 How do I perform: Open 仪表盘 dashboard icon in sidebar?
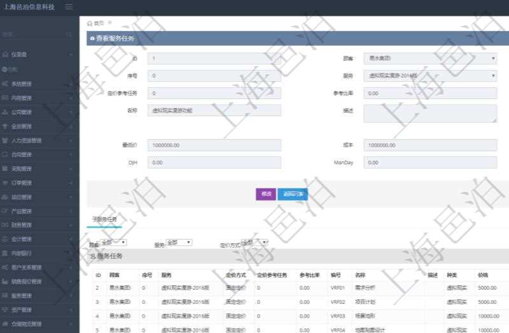(5, 55)
